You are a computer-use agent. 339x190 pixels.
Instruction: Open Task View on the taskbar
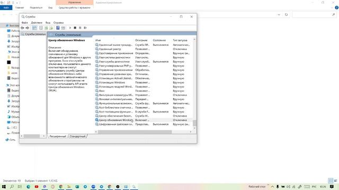tap(20, 186)
